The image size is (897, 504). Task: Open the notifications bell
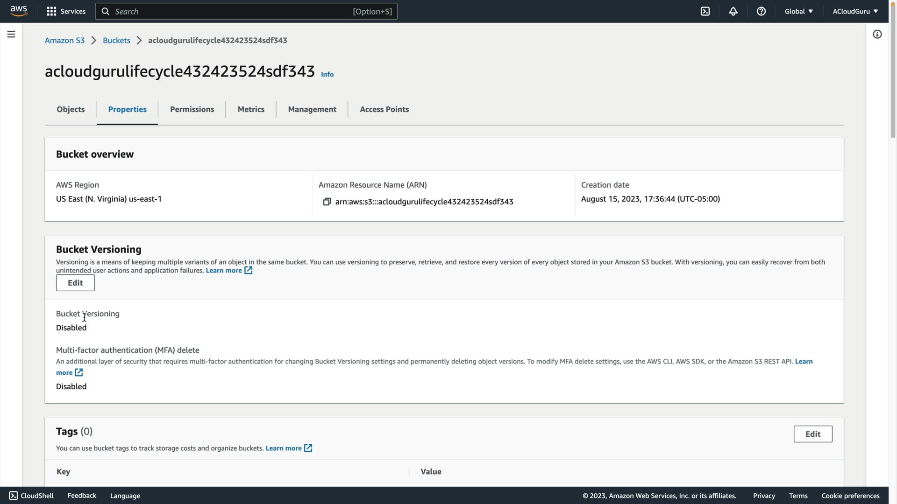point(733,11)
